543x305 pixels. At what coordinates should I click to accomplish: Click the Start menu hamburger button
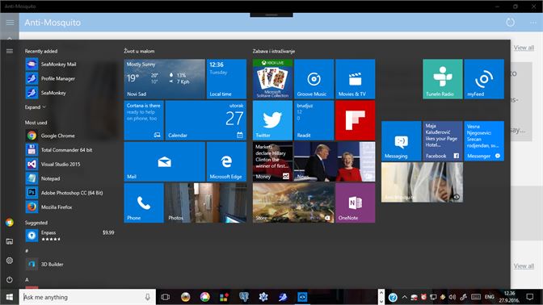[x=10, y=51]
